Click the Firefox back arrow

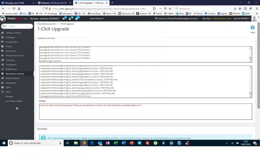coord(3,9)
